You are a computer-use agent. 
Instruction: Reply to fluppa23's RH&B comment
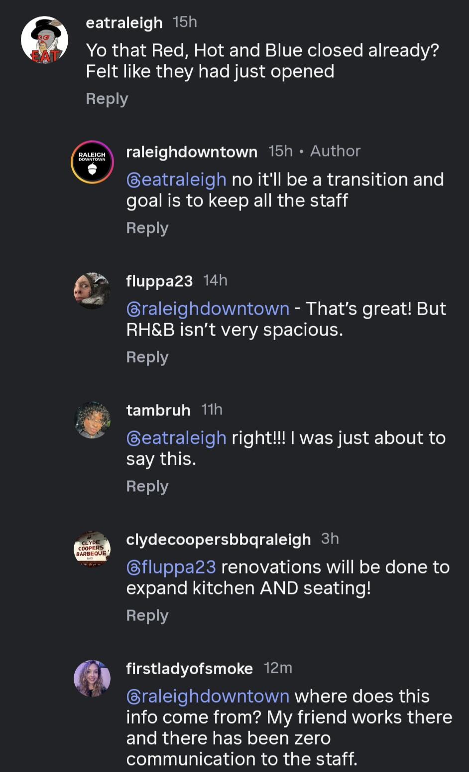pyautogui.click(x=147, y=357)
